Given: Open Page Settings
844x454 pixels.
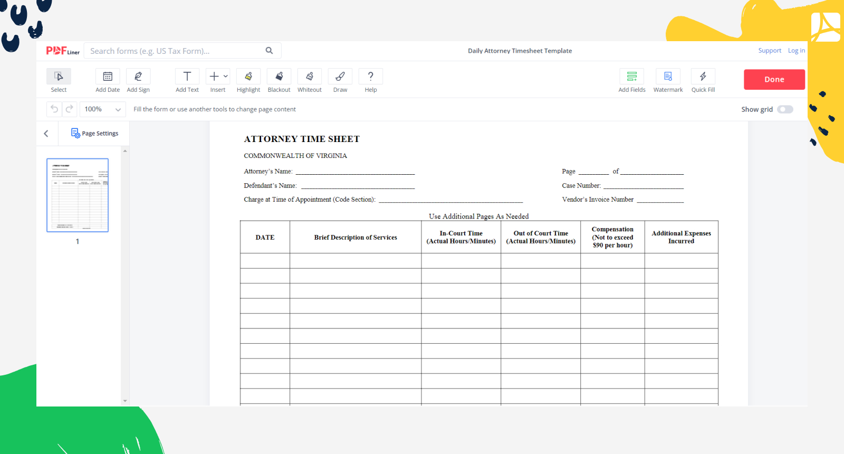Looking at the screenshot, I should point(95,134).
